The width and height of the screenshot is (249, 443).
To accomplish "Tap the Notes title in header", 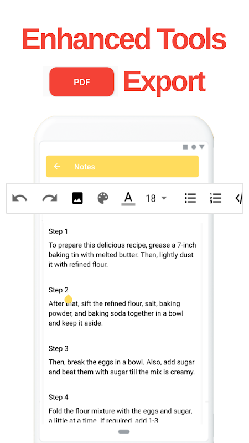I will (x=85, y=167).
